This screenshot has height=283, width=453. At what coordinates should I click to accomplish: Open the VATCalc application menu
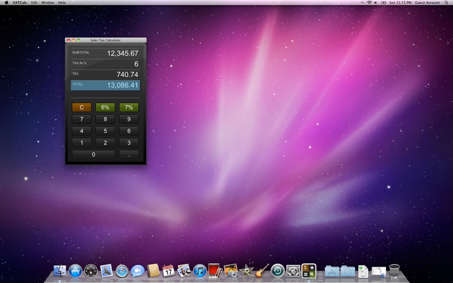pos(20,3)
